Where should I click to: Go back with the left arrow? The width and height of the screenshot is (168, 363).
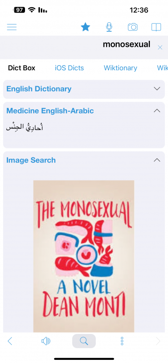coord(10,341)
